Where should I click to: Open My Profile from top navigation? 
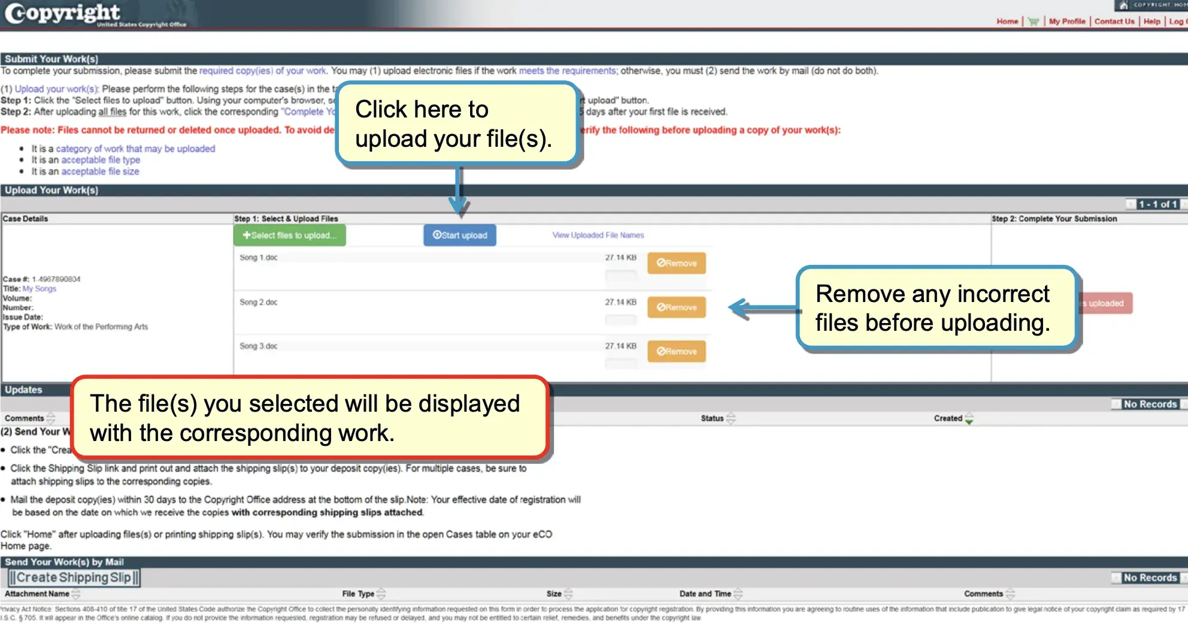tap(1067, 22)
